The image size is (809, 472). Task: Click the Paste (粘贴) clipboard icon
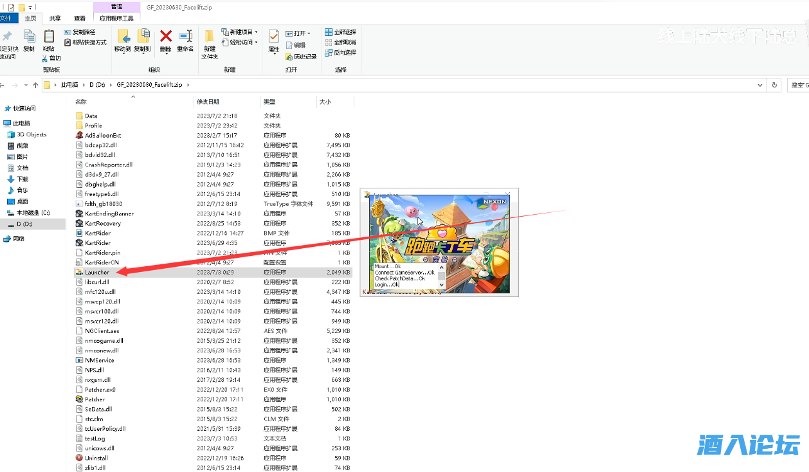[49, 37]
